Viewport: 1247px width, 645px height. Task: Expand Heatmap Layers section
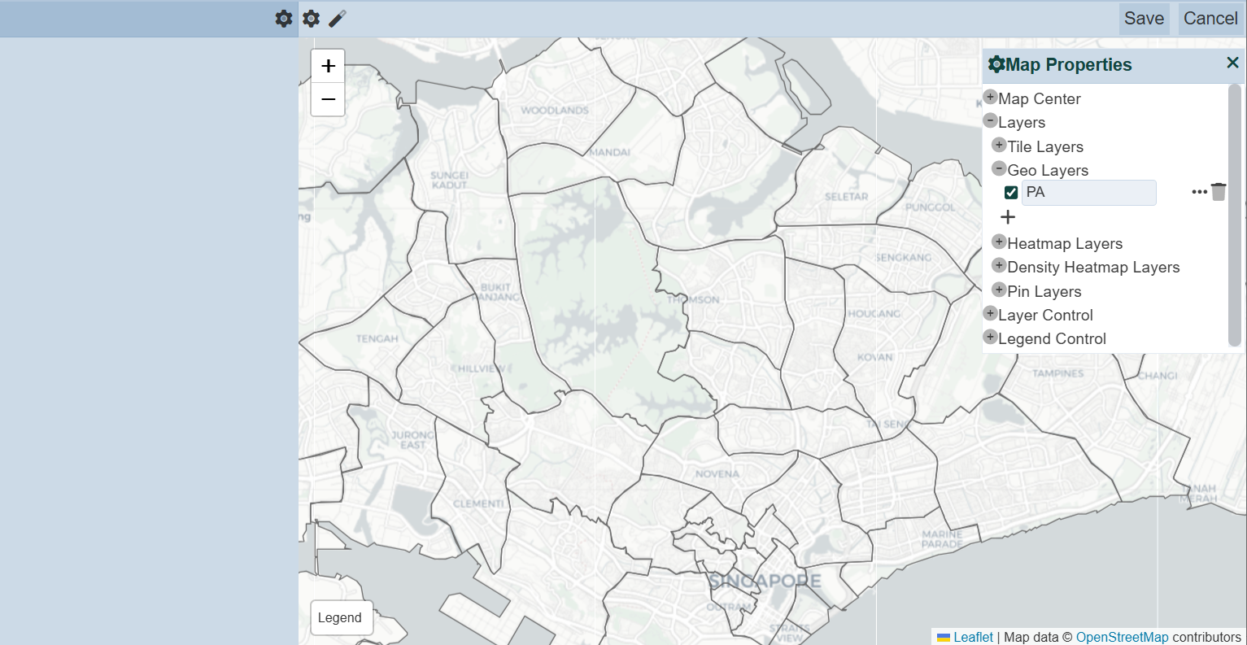999,242
